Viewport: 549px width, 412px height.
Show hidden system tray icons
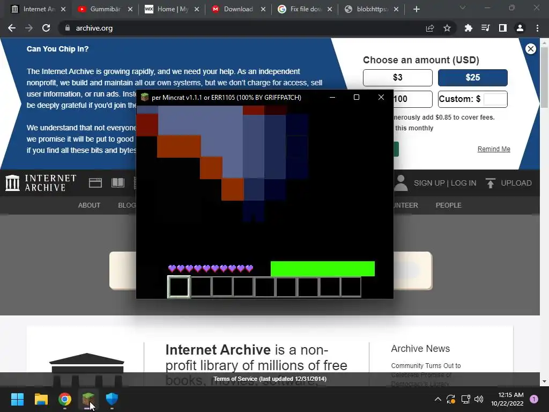tap(437, 399)
